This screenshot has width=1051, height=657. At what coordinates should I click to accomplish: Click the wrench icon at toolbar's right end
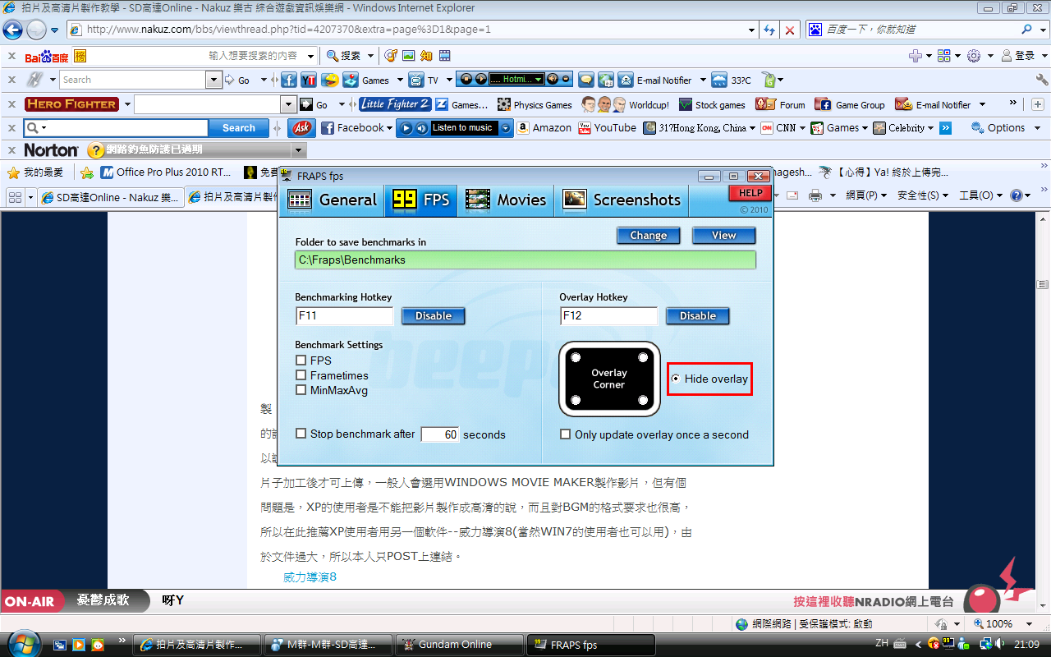pyautogui.click(x=1042, y=80)
